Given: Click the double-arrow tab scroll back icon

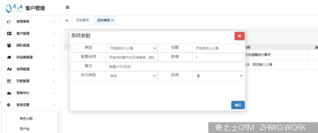Looking at the screenshot, I should pyautogui.click(x=67, y=21).
